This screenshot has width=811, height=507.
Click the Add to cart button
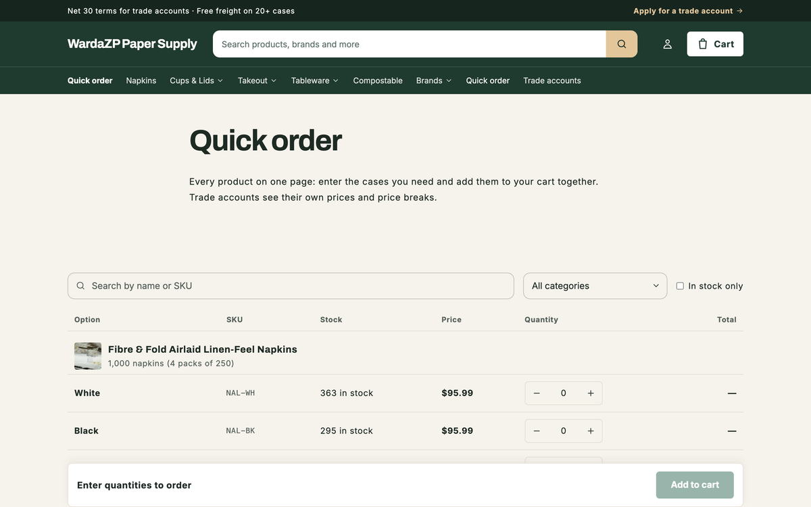pos(695,485)
